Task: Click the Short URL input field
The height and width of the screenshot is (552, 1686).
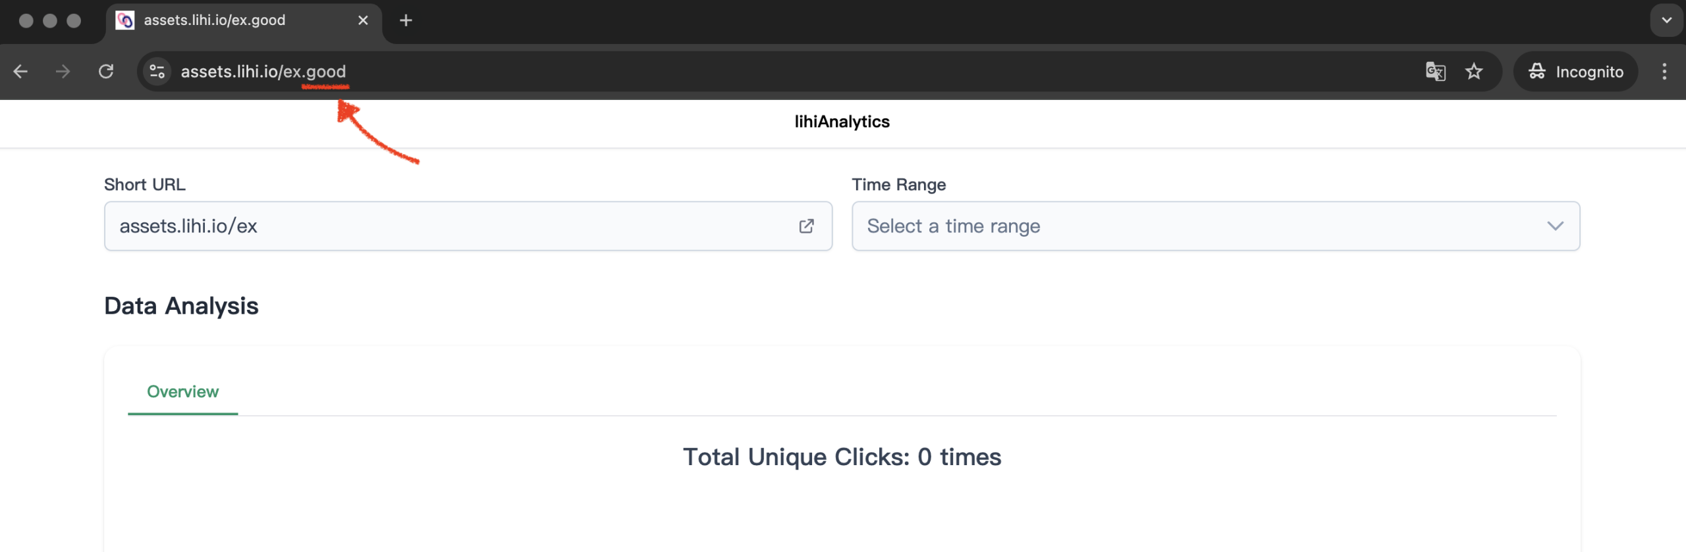Action: 448,226
